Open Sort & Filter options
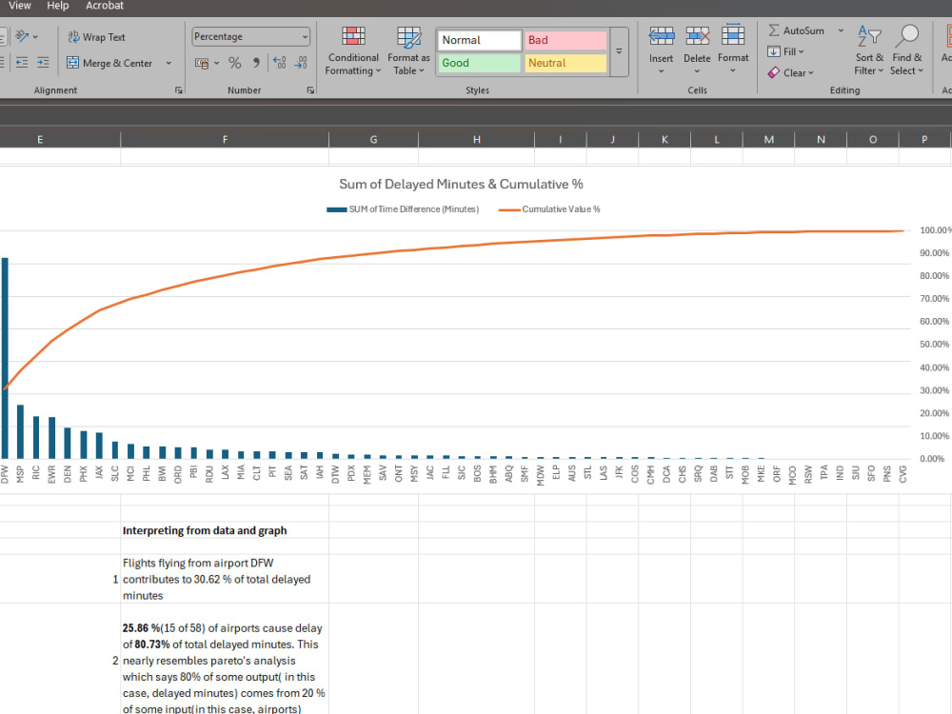This screenshot has width=952, height=714. tap(869, 51)
